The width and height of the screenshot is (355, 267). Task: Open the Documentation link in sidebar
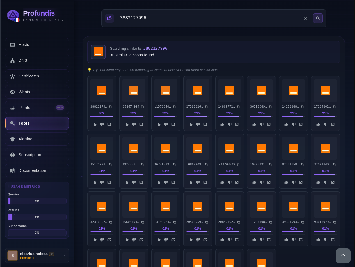click(37, 170)
